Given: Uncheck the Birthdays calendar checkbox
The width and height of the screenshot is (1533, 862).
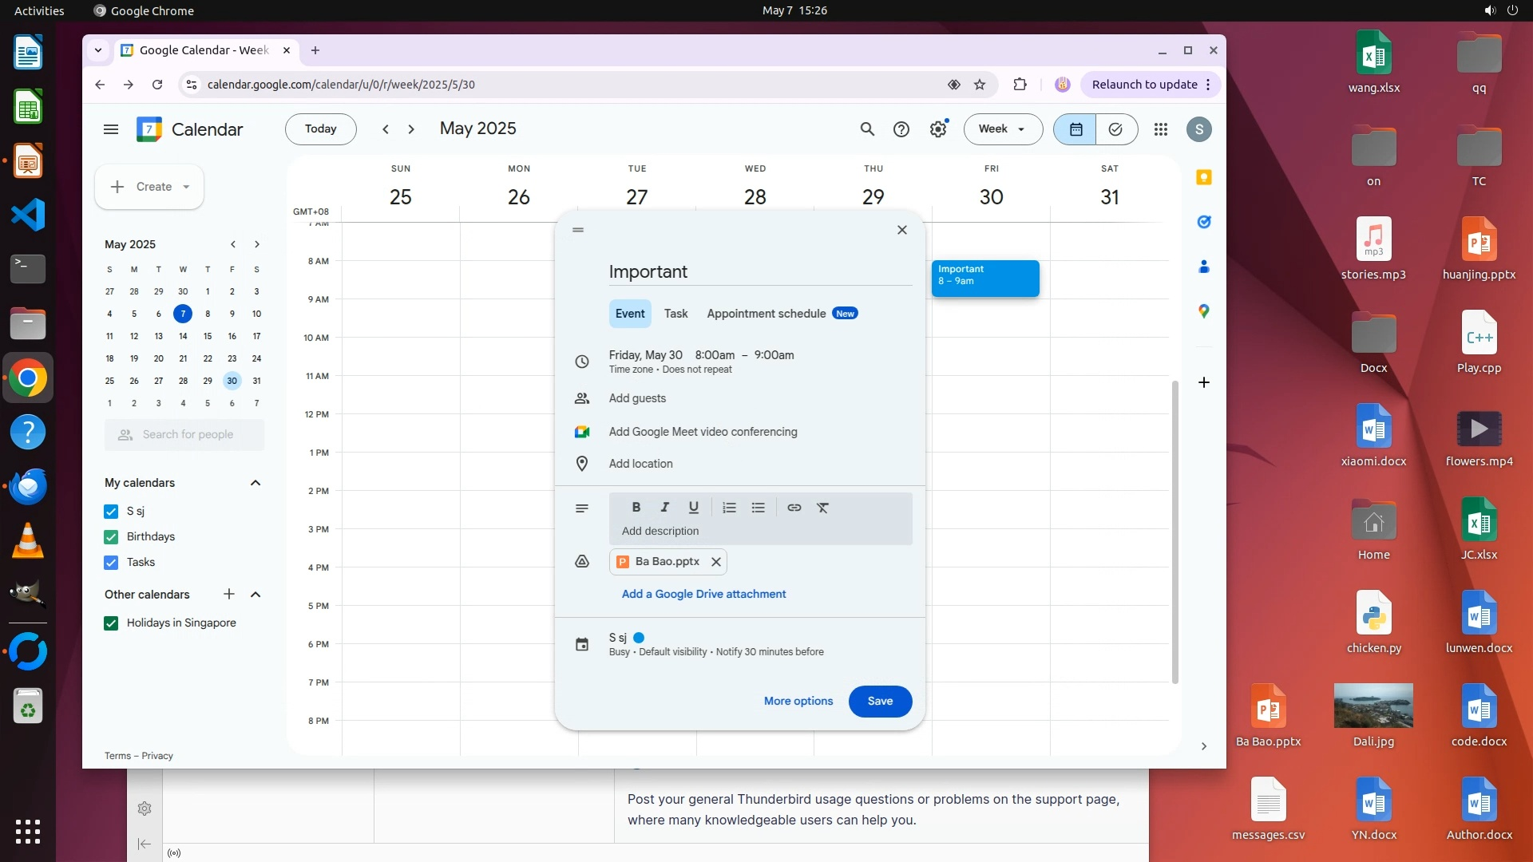Looking at the screenshot, I should (x=111, y=537).
